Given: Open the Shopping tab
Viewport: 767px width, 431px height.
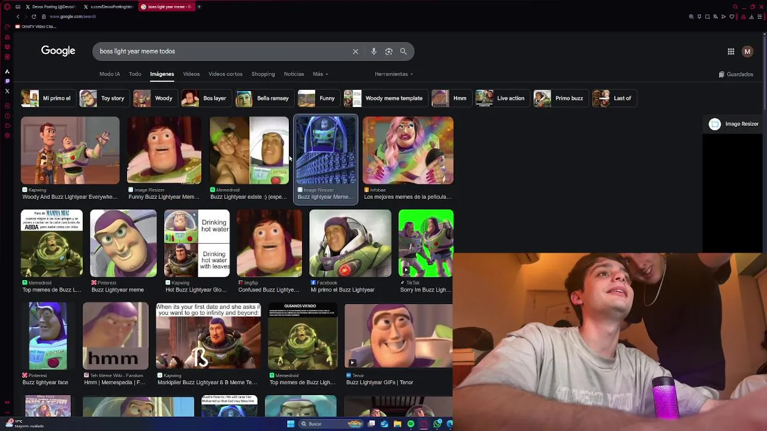Looking at the screenshot, I should pyautogui.click(x=263, y=74).
